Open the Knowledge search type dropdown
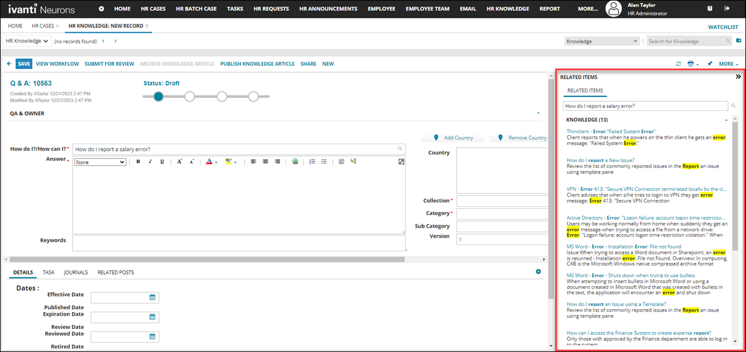The height and width of the screenshot is (352, 746). click(x=602, y=41)
